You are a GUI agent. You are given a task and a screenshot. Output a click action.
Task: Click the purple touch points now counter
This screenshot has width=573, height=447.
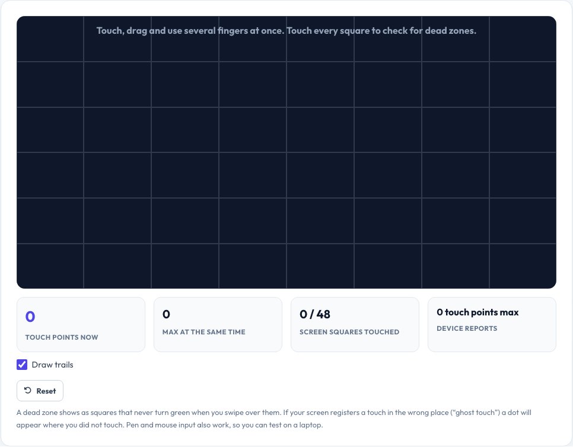click(x=30, y=316)
